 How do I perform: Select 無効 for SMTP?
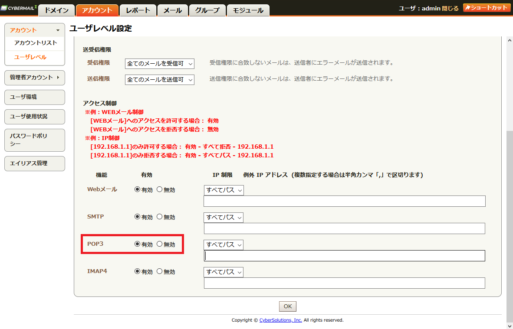[x=159, y=217]
